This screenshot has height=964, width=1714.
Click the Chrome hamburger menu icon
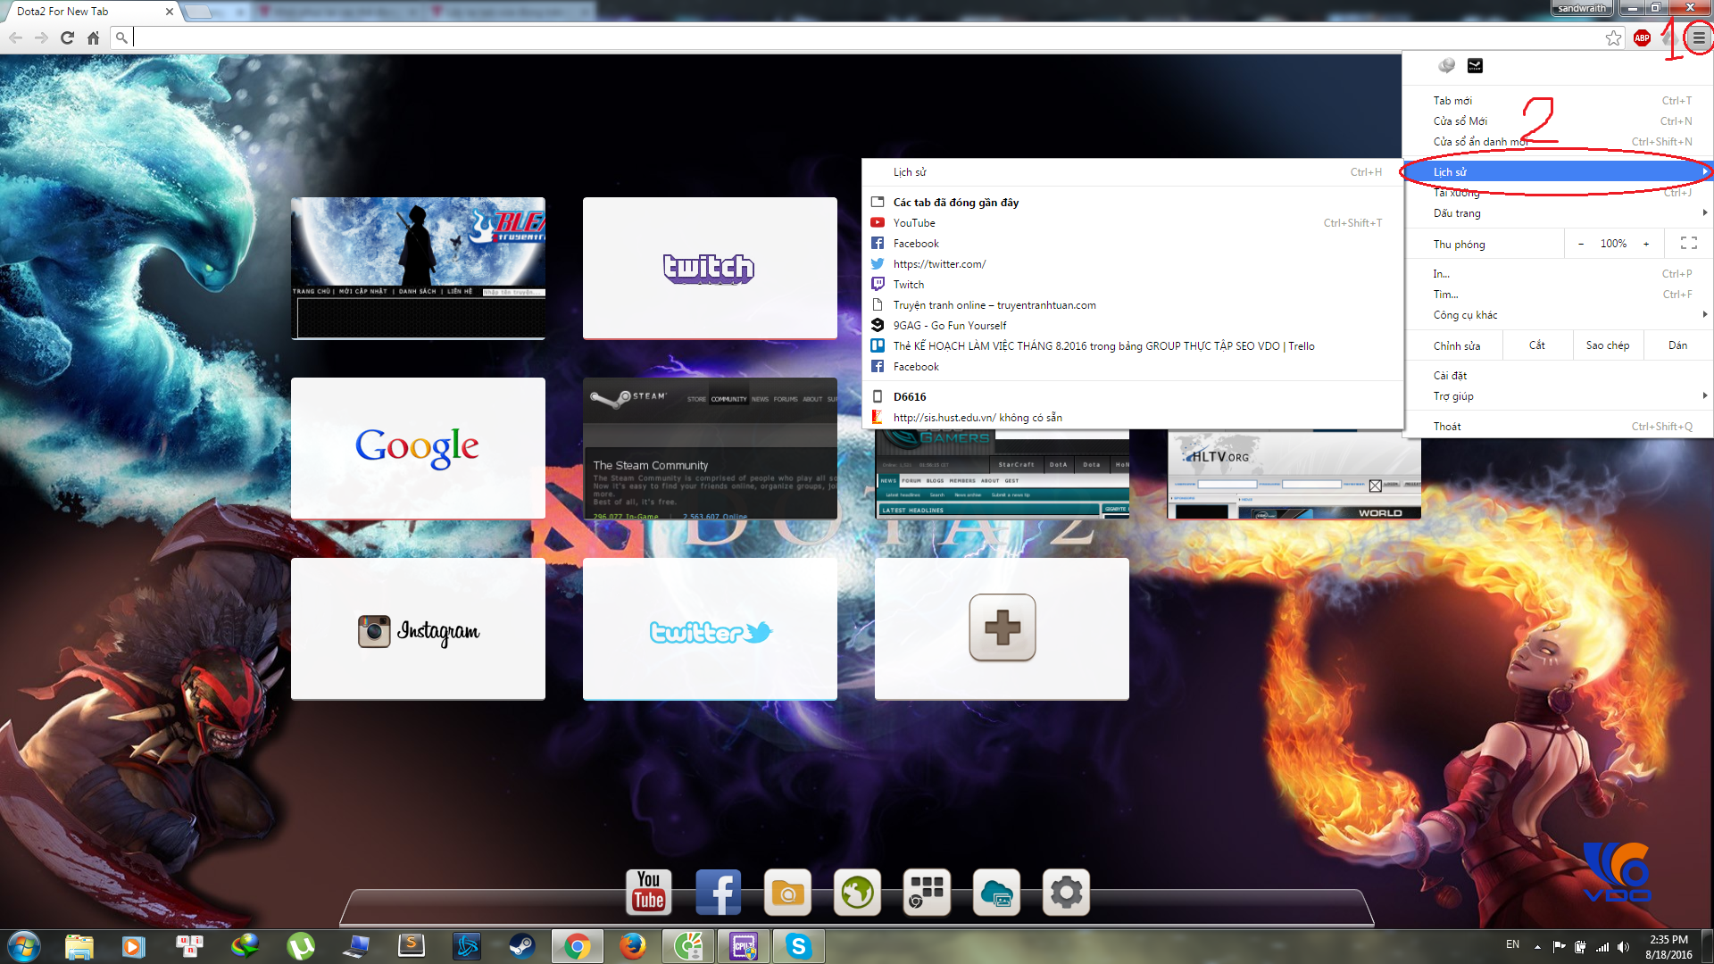[1698, 37]
